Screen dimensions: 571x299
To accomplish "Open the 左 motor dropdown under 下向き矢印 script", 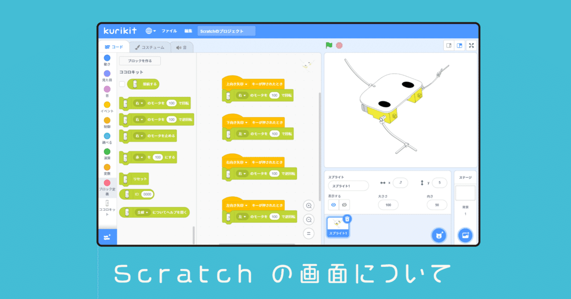I will click(x=242, y=134).
